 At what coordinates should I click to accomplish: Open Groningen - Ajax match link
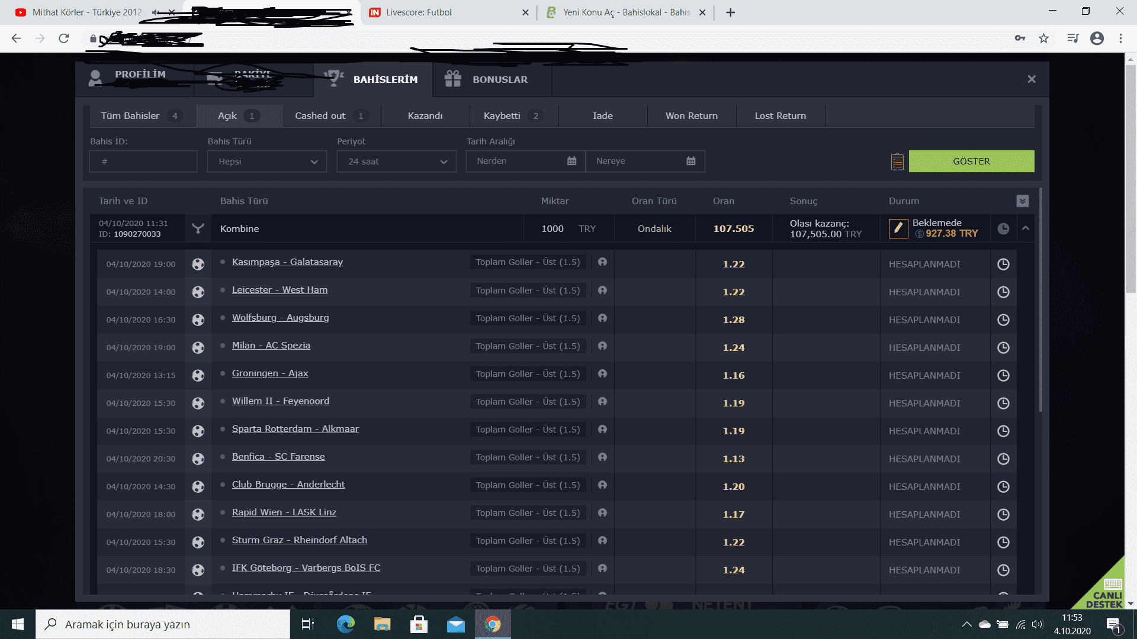point(270,373)
